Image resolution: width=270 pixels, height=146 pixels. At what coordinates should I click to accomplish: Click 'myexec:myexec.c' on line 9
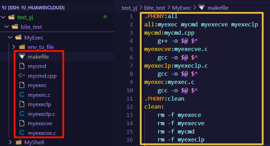[169, 82]
